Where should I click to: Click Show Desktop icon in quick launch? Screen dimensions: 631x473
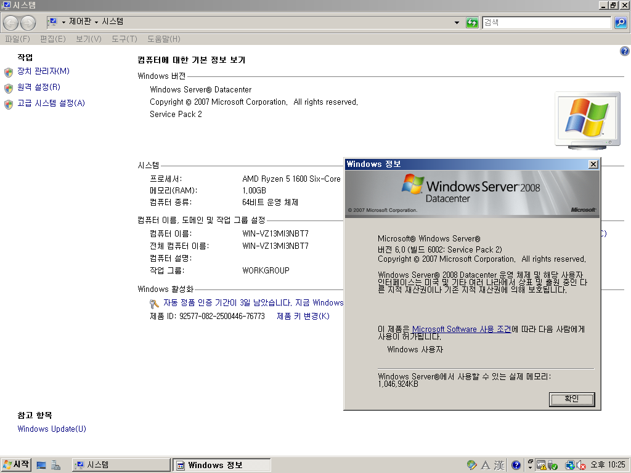[x=41, y=466]
